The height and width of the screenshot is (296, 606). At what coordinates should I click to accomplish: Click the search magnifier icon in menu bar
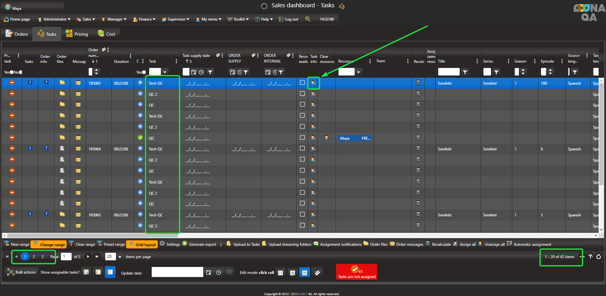(308, 19)
